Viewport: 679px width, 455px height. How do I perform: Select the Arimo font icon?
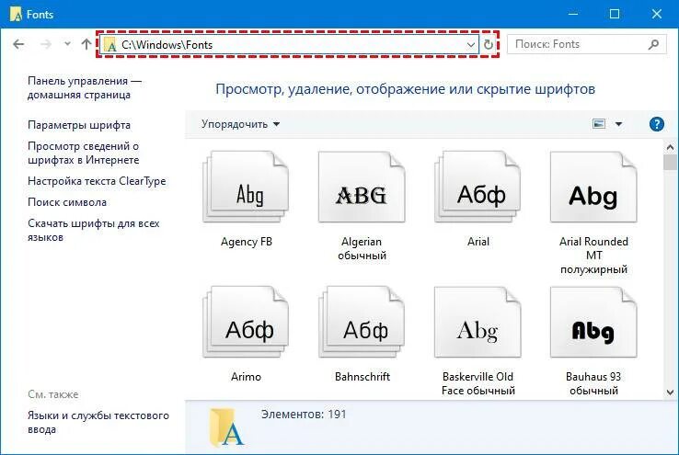[x=246, y=322]
